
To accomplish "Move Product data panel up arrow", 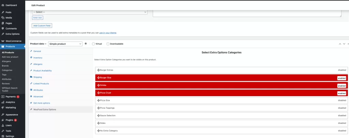I will [x=340, y=44].
